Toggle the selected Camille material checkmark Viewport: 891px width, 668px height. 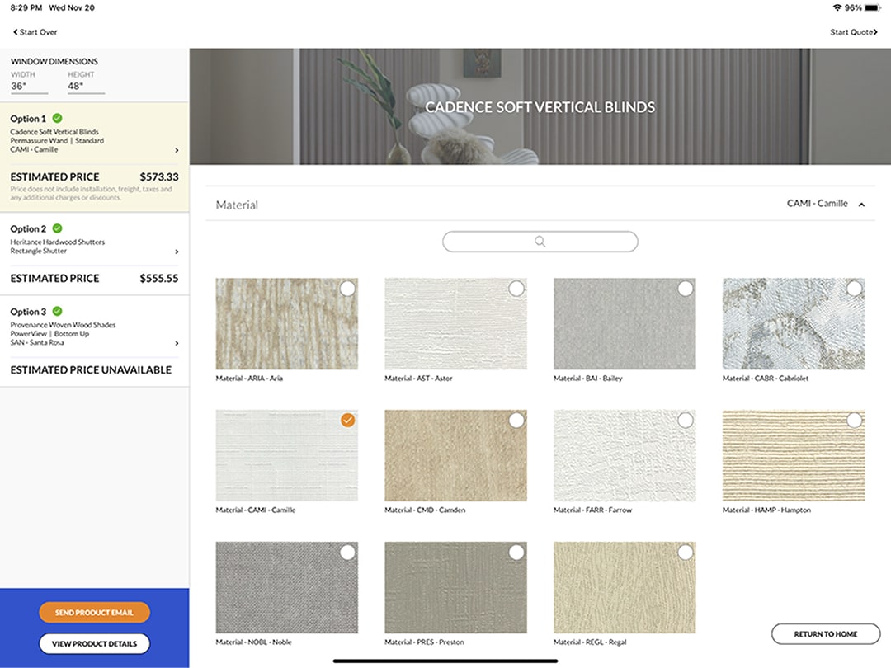tap(348, 421)
